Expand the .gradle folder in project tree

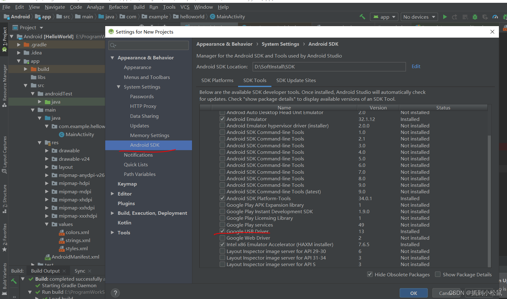19,44
